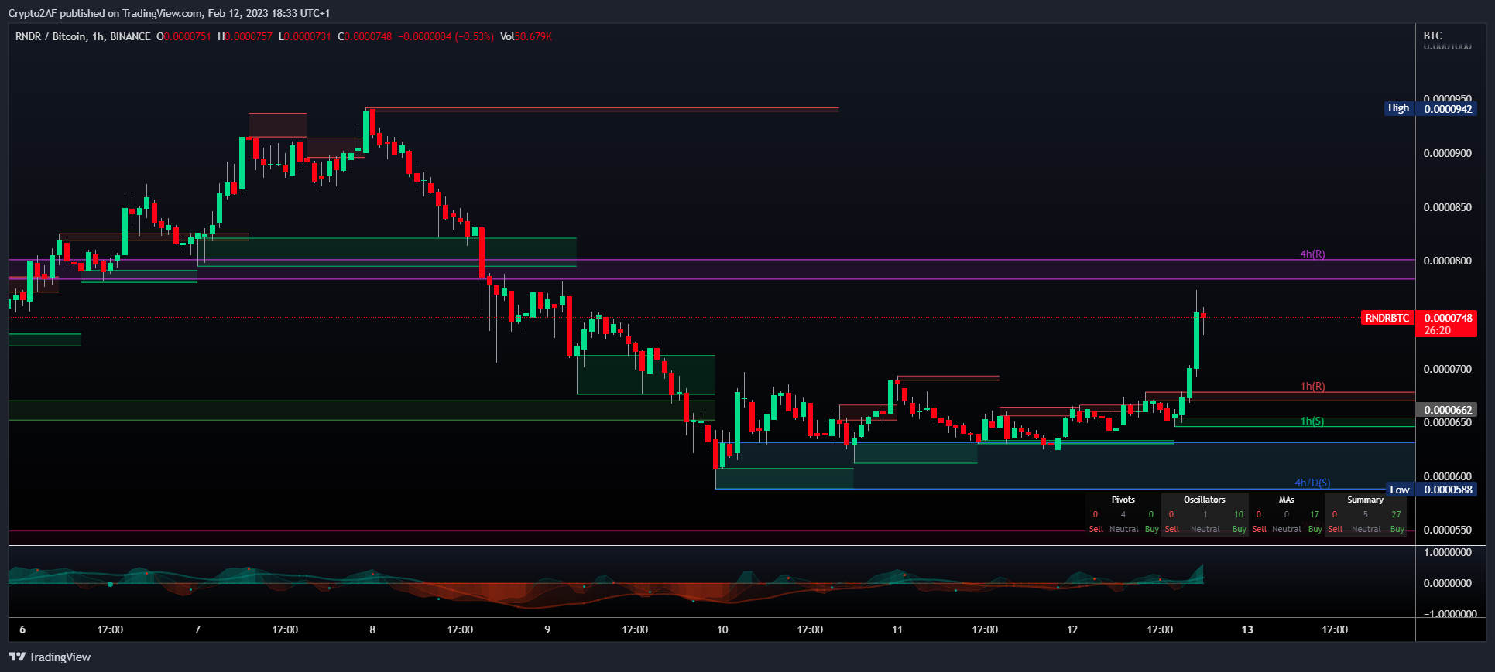Click the 0.0000850 price axis label
Image resolution: width=1495 pixels, height=672 pixels.
click(x=1447, y=207)
